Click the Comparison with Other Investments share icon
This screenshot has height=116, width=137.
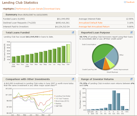click(73, 79)
